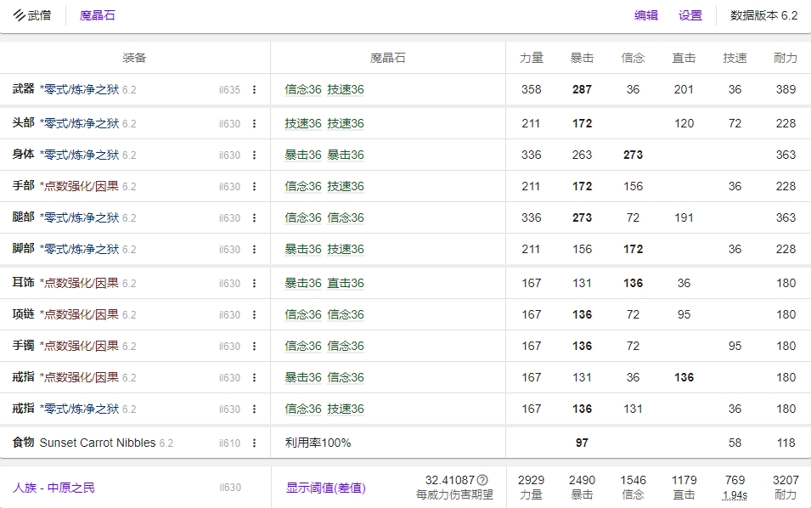811x508 pixels.
Task: Switch to the 魔晶石 tab
Action: coord(95,15)
